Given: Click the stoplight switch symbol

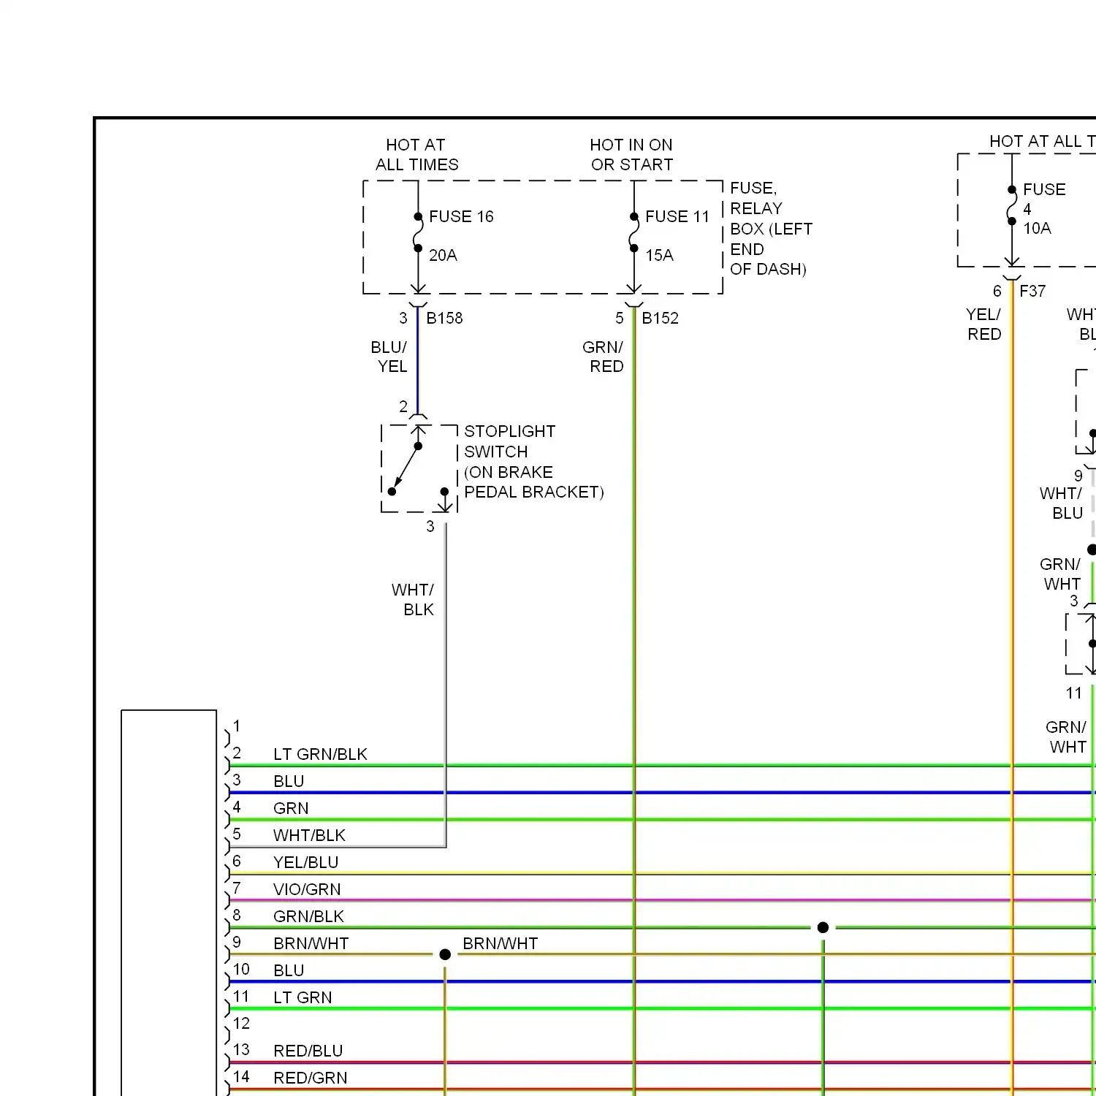Looking at the screenshot, I should [x=419, y=468].
